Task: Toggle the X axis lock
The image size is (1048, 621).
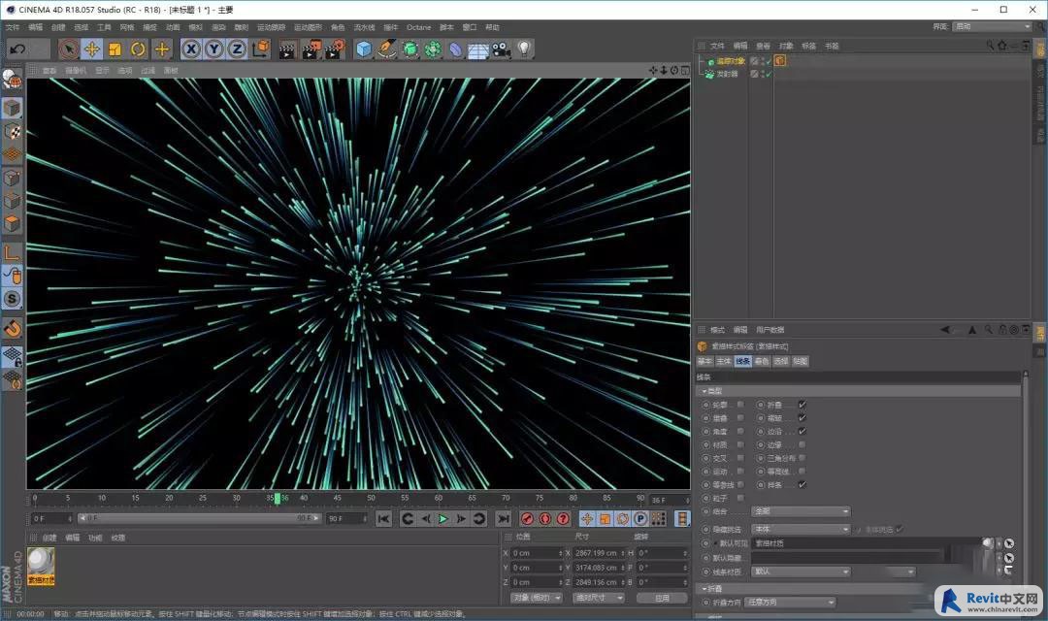Action: point(191,49)
